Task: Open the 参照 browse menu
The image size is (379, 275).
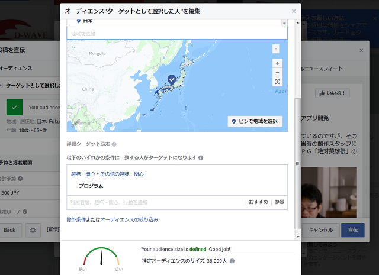Action: click(279, 202)
